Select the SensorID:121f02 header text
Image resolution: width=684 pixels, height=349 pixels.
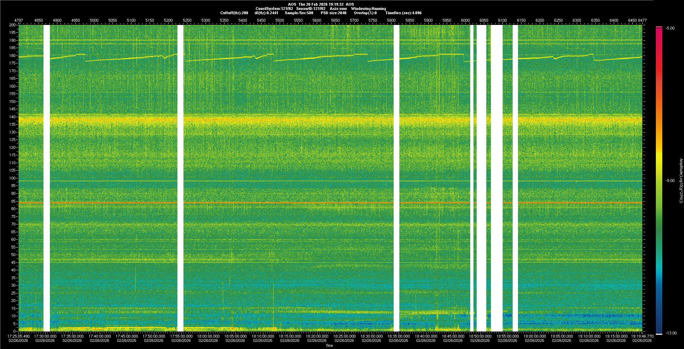click(311, 9)
